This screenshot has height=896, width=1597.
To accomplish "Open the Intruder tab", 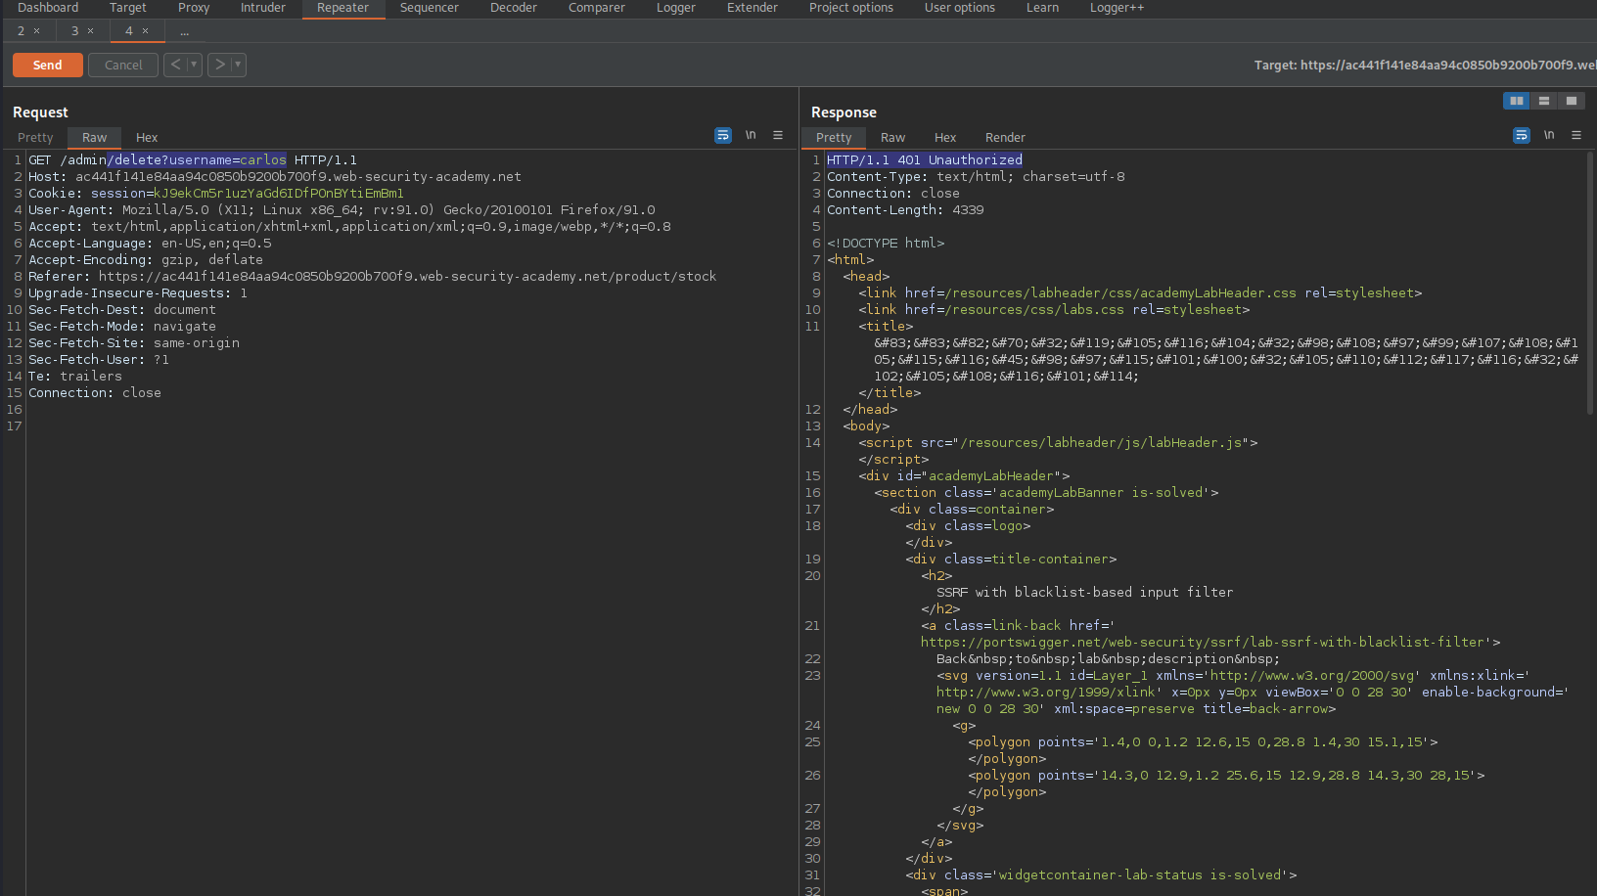I will (x=263, y=8).
